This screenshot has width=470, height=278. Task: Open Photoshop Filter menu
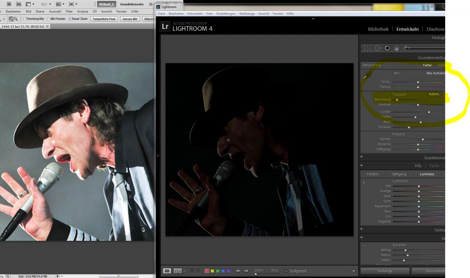(x=69, y=11)
